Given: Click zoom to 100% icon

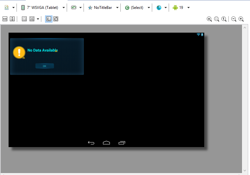Looking at the screenshot, I should (224, 19).
